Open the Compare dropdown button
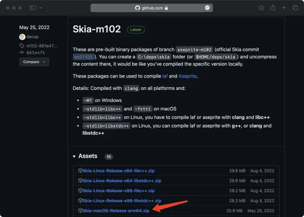The height and width of the screenshot is (217, 304). (34, 62)
